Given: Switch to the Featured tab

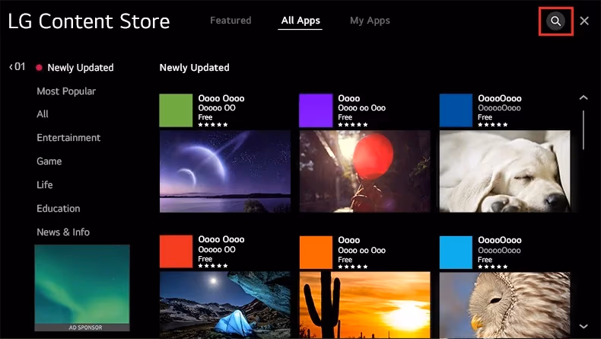Looking at the screenshot, I should pyautogui.click(x=232, y=21).
